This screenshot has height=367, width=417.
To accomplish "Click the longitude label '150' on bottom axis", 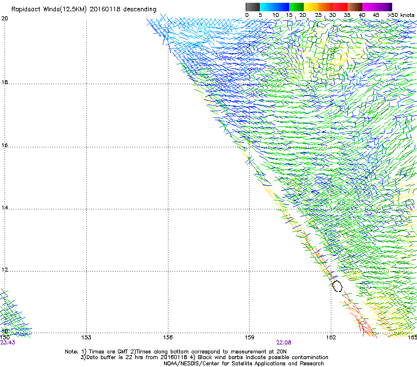I will pyautogui.click(x=5, y=338).
